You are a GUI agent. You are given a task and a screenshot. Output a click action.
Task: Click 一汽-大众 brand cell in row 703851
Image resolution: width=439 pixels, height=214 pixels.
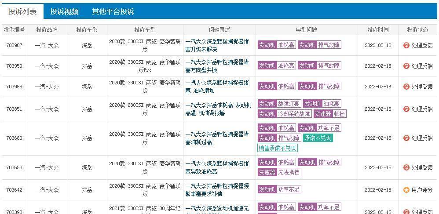[47, 109]
